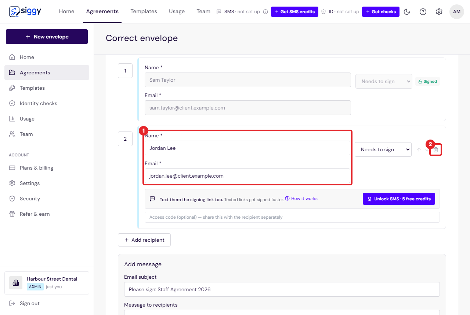Click the Get checks button

[x=381, y=12]
